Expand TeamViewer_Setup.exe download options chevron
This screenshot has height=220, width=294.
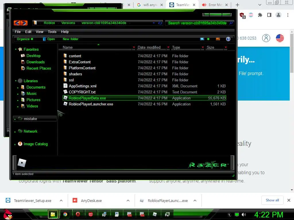point(61,201)
